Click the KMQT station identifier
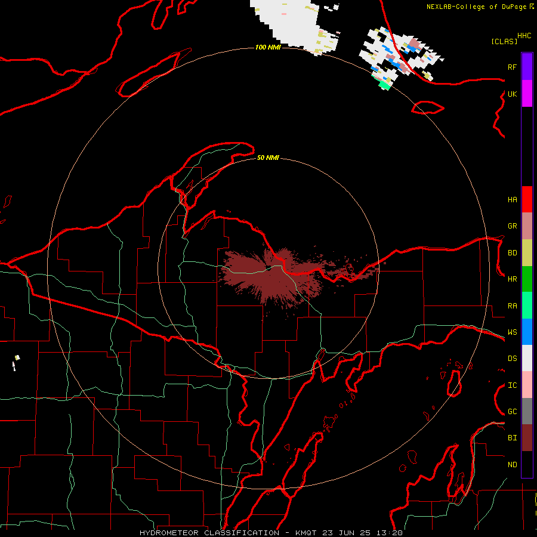This screenshot has width=537, height=537. 307,533
